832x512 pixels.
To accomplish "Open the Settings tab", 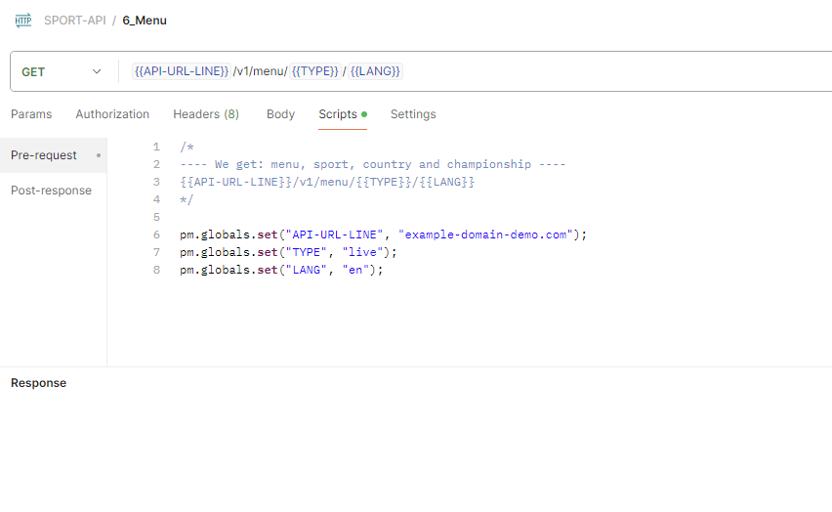I will [x=413, y=114].
